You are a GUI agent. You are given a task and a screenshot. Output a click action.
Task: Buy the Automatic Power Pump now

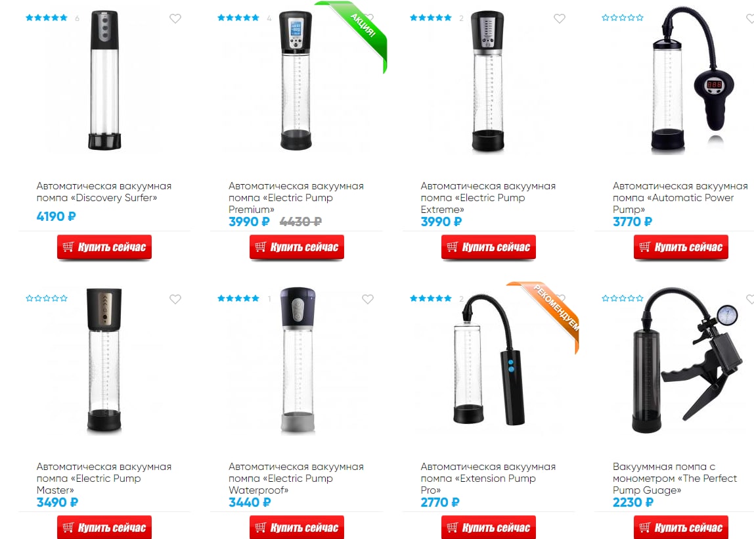click(x=681, y=247)
